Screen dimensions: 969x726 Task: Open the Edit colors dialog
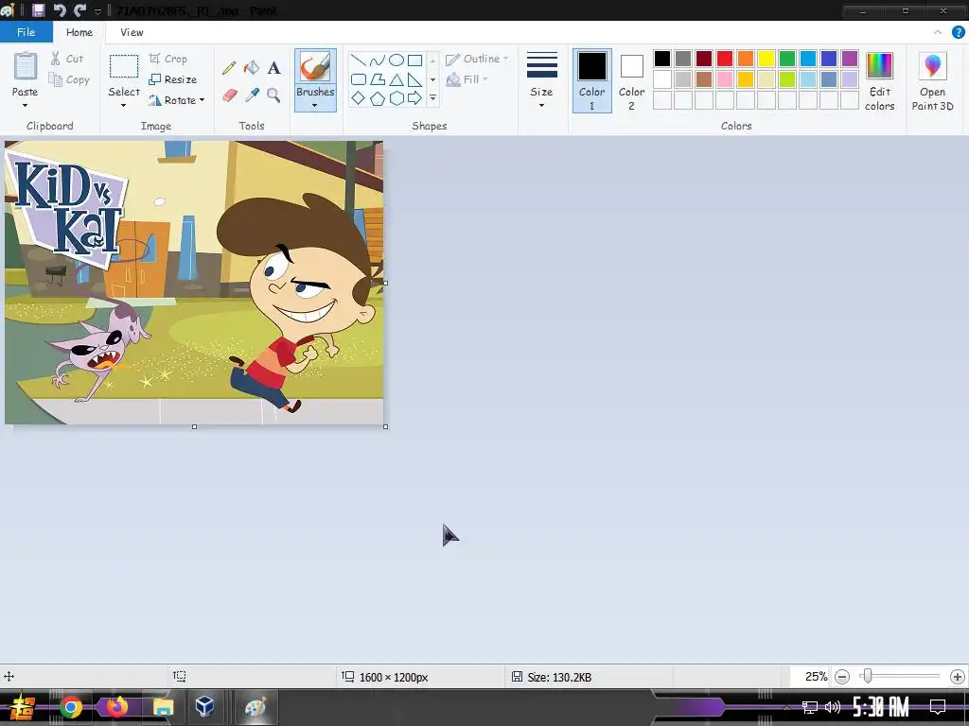click(879, 81)
